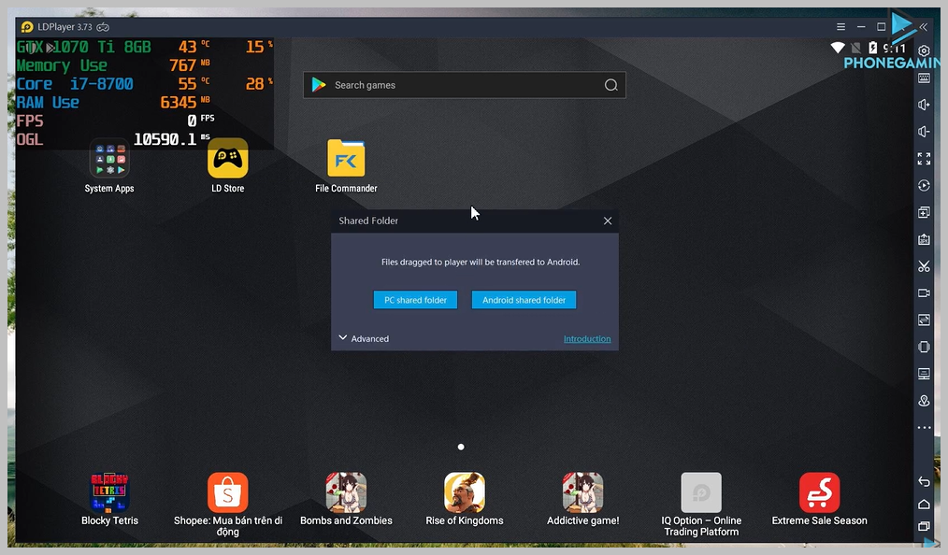Open the synchronizer icon in sidebar
Image resolution: width=948 pixels, height=555 pixels.
point(924,320)
